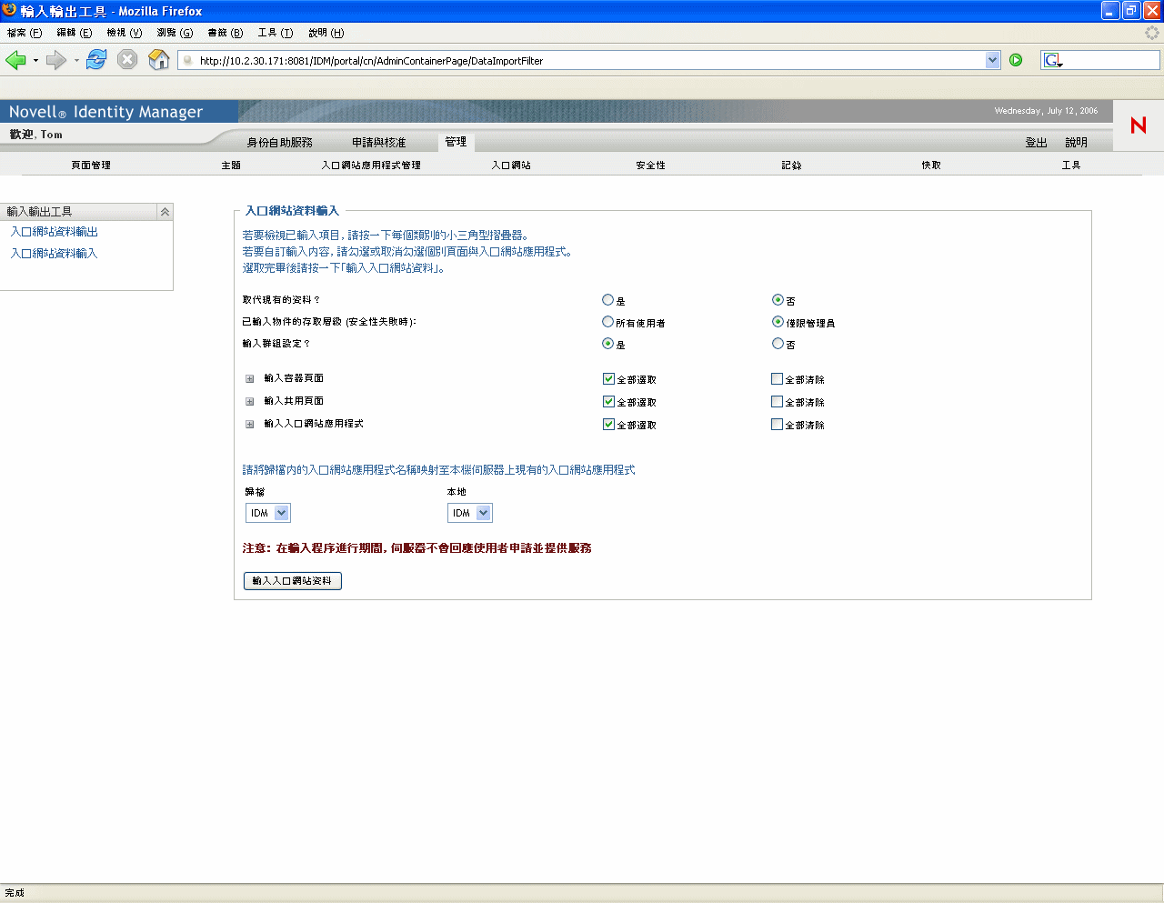Click the Stop loading icon
Image resolution: width=1164 pixels, height=903 pixels.
coord(127,60)
